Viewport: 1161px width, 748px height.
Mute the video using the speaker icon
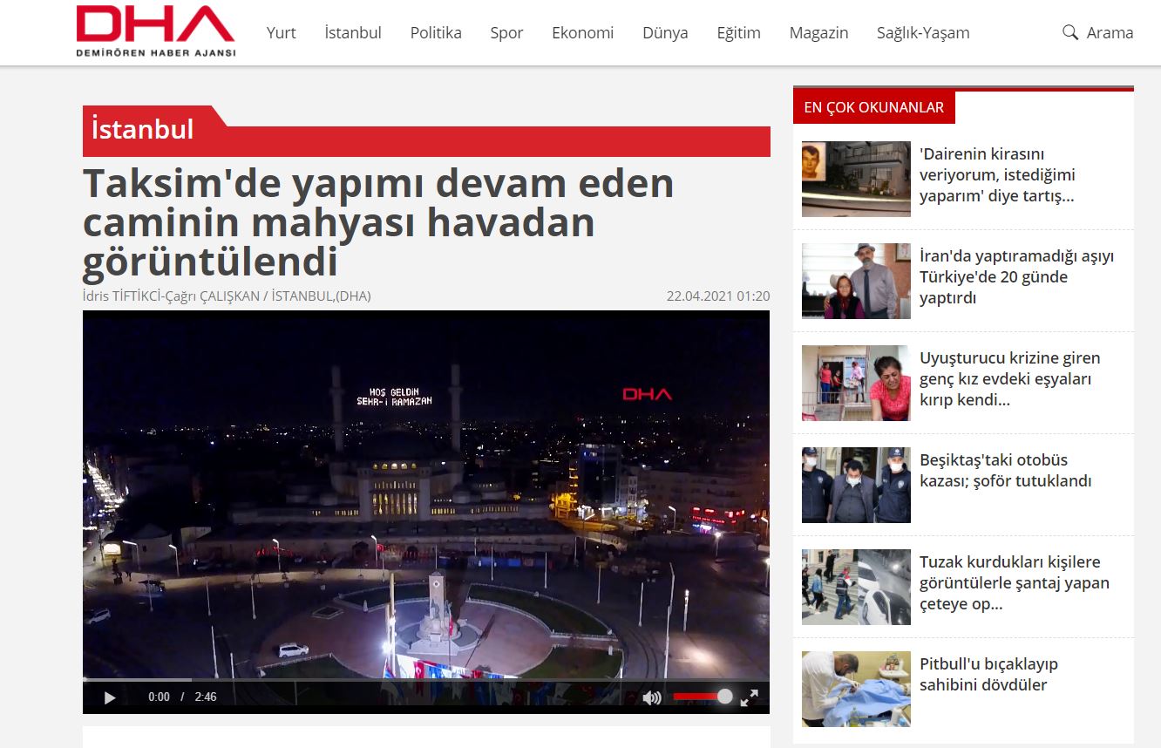pyautogui.click(x=651, y=697)
